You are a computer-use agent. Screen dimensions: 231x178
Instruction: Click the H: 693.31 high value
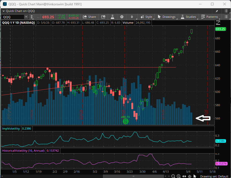(73, 23)
